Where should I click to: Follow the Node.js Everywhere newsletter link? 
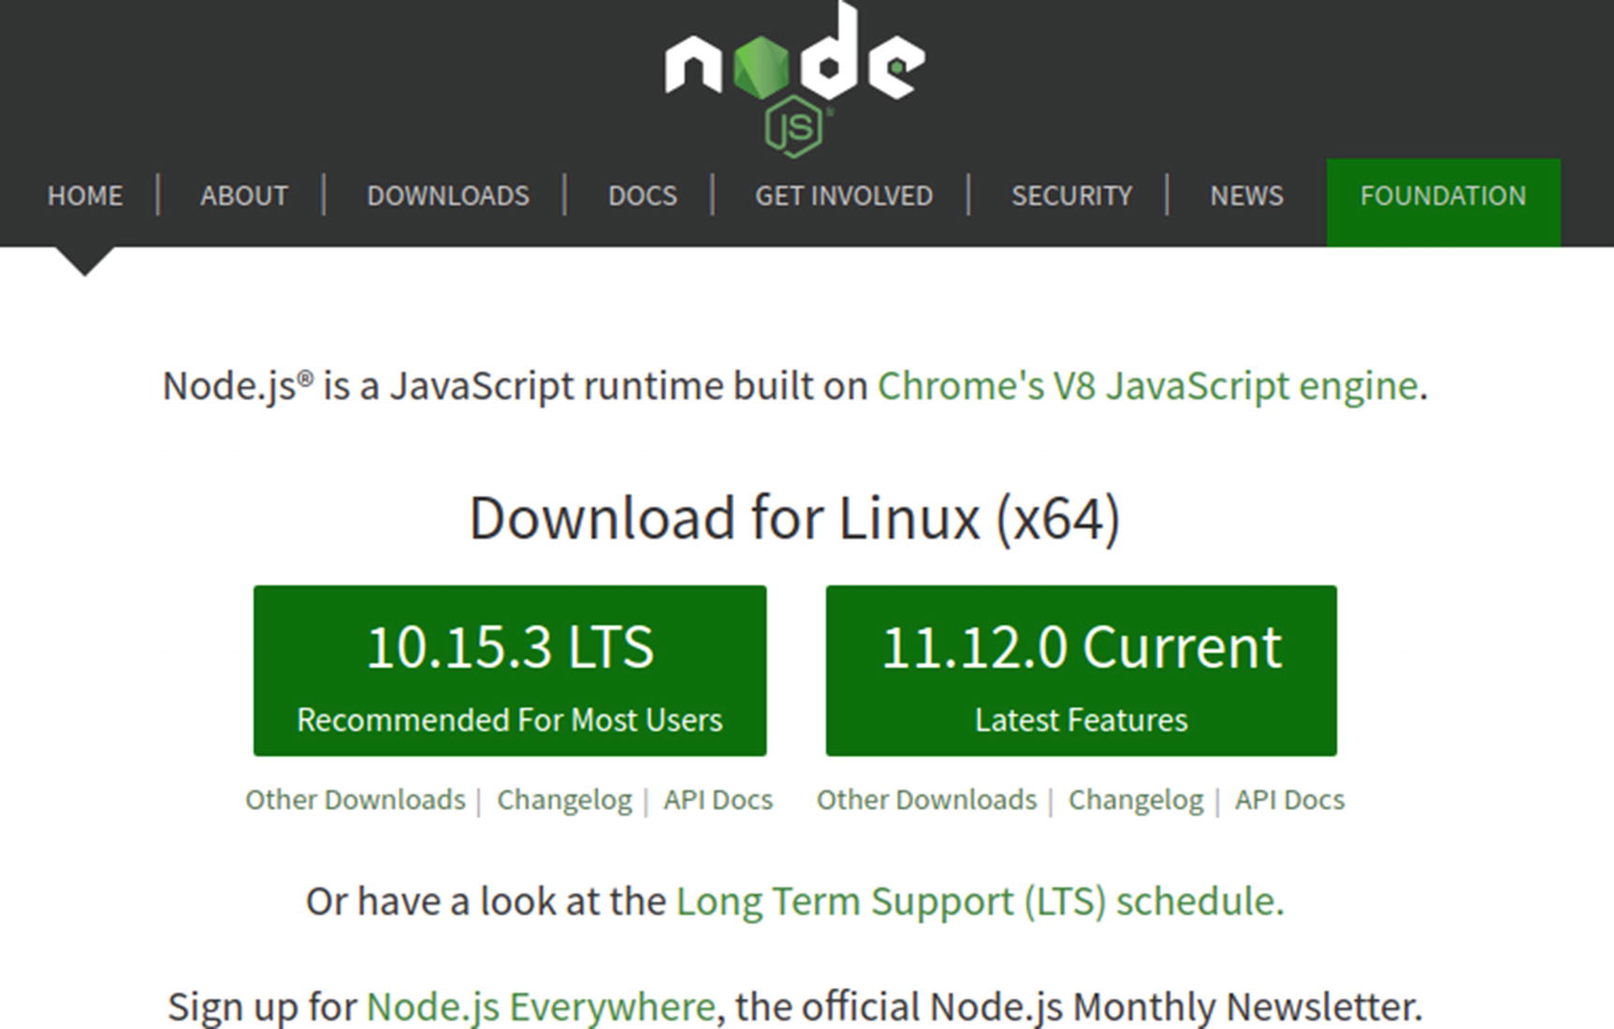pyautogui.click(x=541, y=1007)
